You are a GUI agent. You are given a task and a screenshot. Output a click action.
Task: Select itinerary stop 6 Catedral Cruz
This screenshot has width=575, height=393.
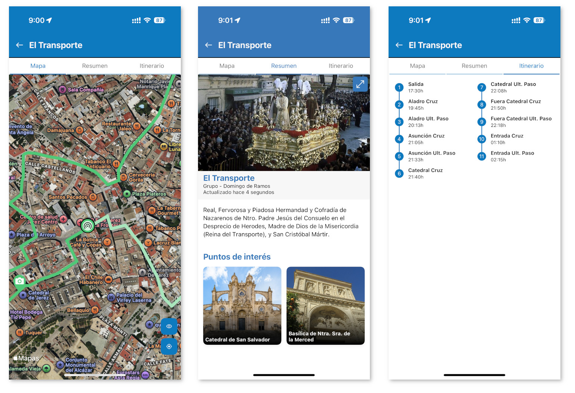399,174
